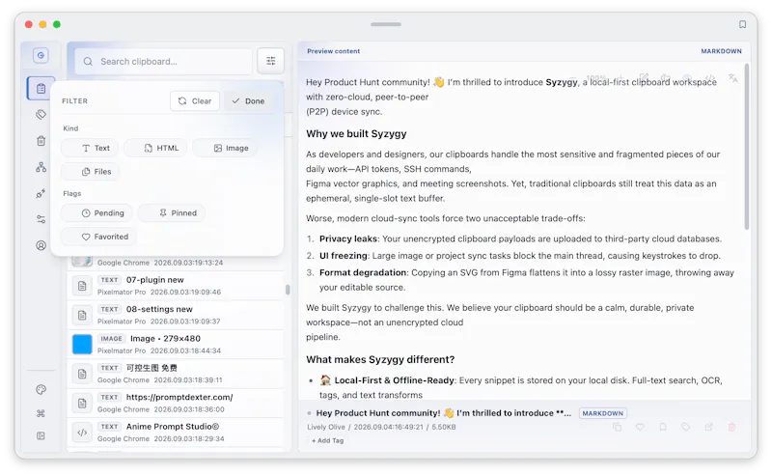Click the document icon of 07-plugin new
The width and height of the screenshot is (772, 476).
(82, 285)
